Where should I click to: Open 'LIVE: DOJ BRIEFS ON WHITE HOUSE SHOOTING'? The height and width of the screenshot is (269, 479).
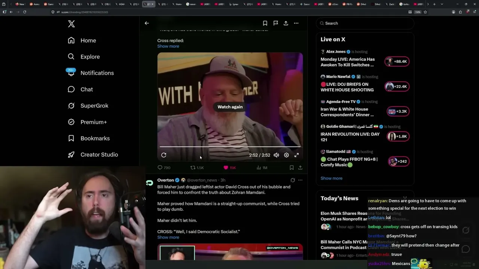[347, 87]
